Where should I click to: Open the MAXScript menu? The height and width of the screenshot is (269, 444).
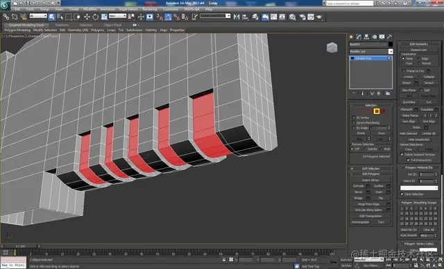tap(191, 9)
